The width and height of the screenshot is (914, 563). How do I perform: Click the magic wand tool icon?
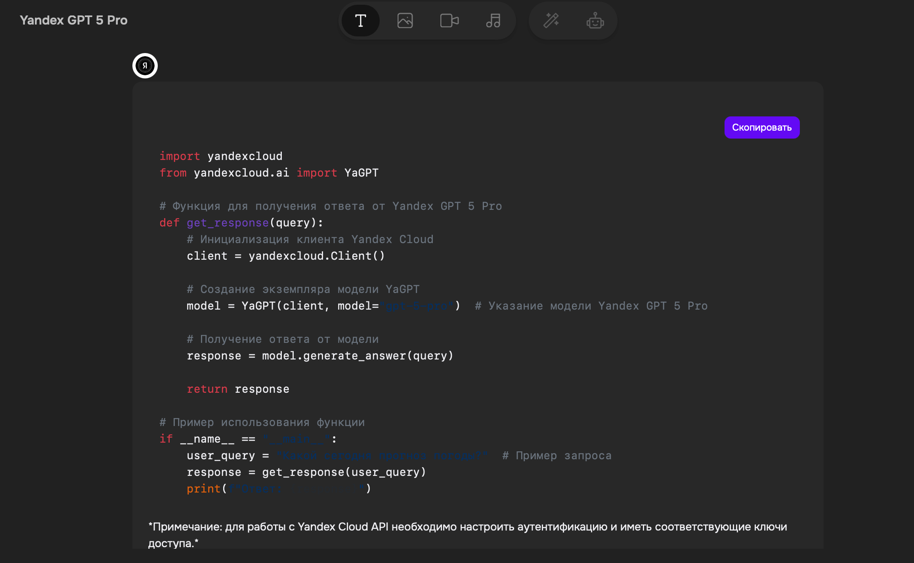551,21
